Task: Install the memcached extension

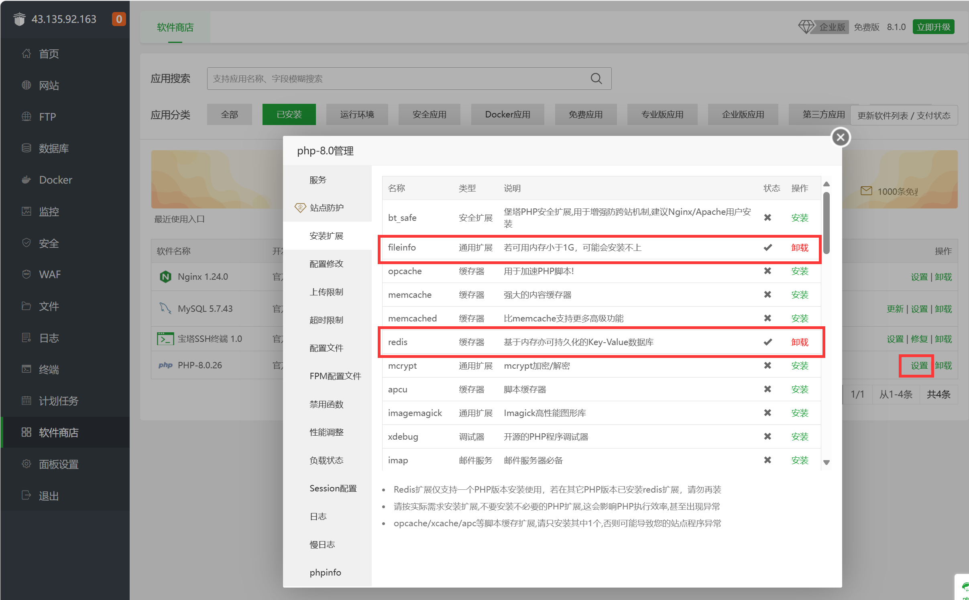Action: (800, 318)
